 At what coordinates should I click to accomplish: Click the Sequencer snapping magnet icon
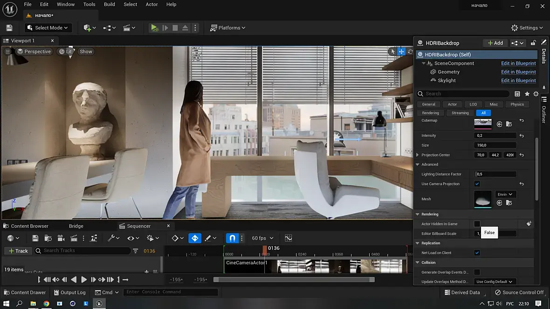[232, 238]
